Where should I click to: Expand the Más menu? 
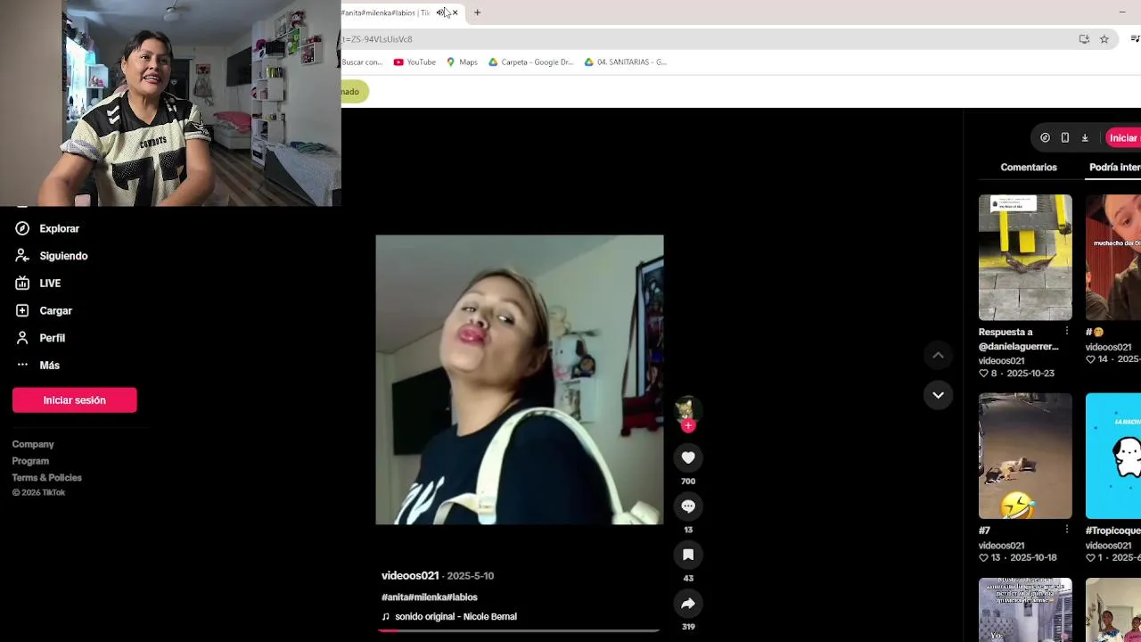pos(37,365)
